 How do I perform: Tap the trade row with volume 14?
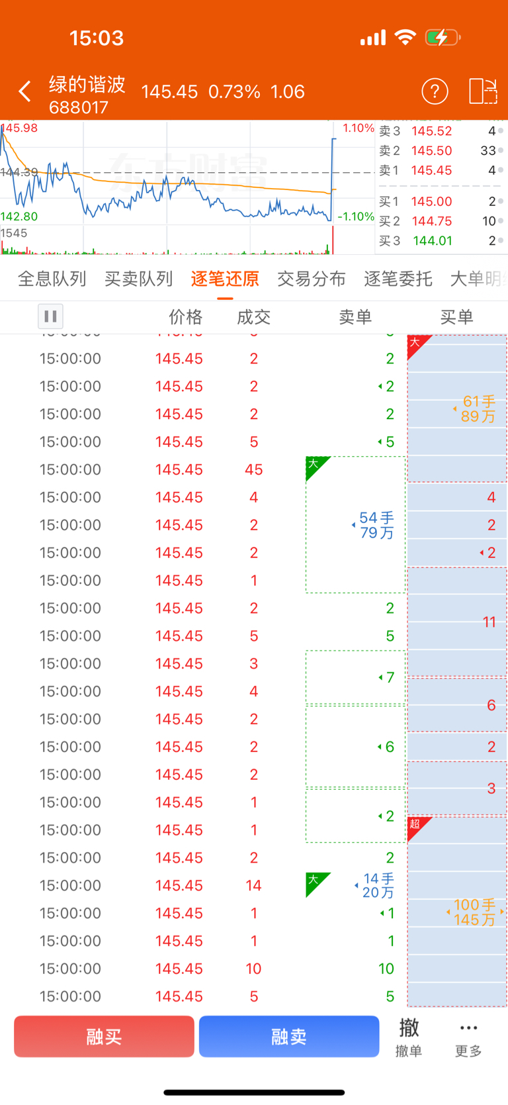pyautogui.click(x=254, y=885)
